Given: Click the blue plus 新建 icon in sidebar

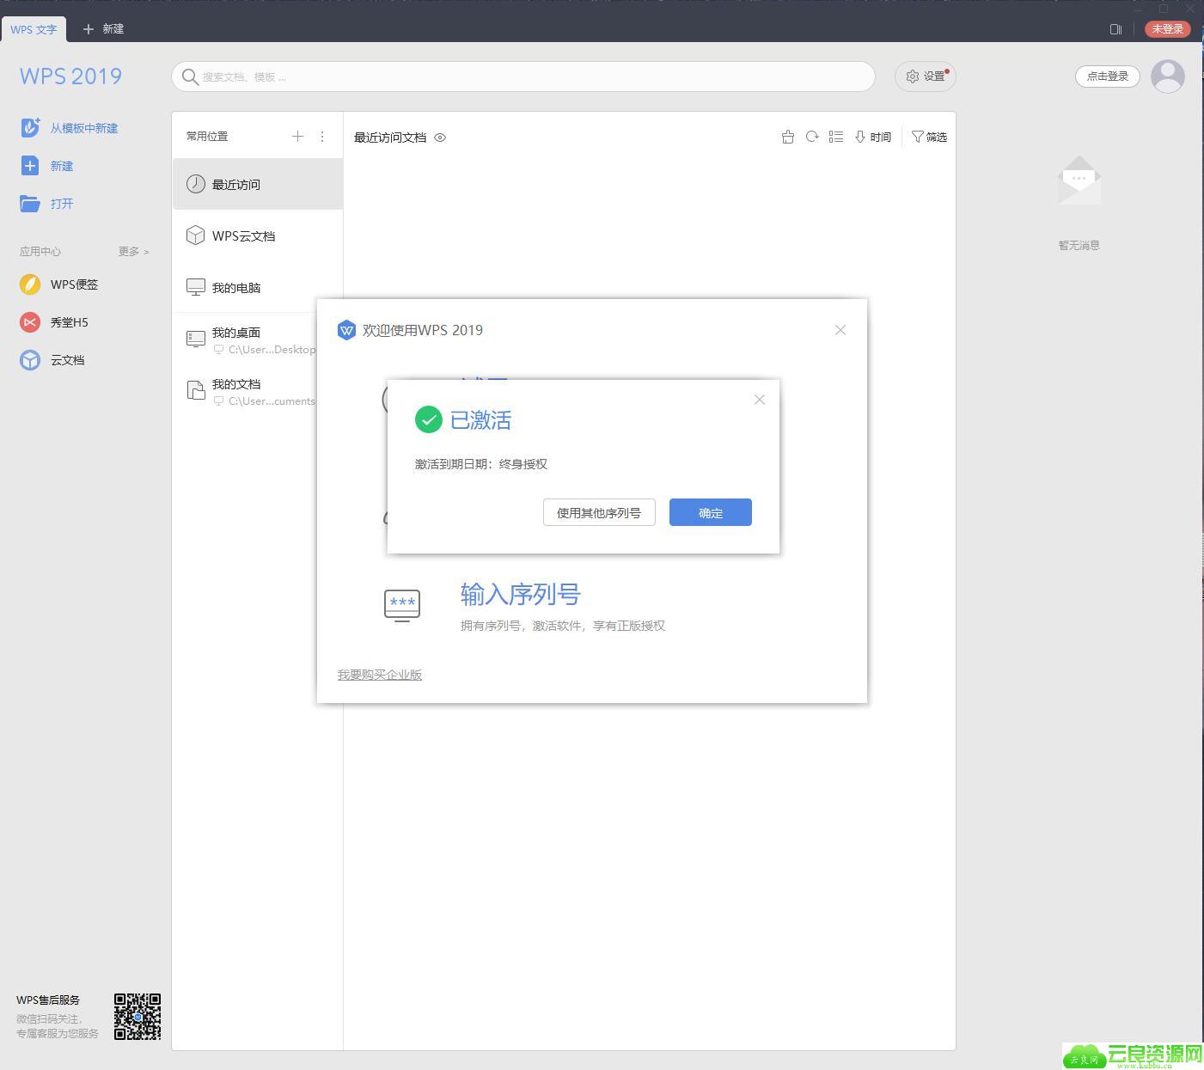Looking at the screenshot, I should click(30, 166).
